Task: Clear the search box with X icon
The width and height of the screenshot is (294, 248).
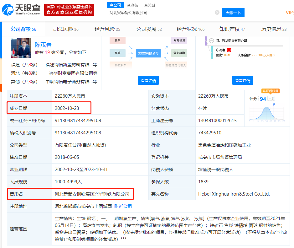Action: [x=217, y=13]
